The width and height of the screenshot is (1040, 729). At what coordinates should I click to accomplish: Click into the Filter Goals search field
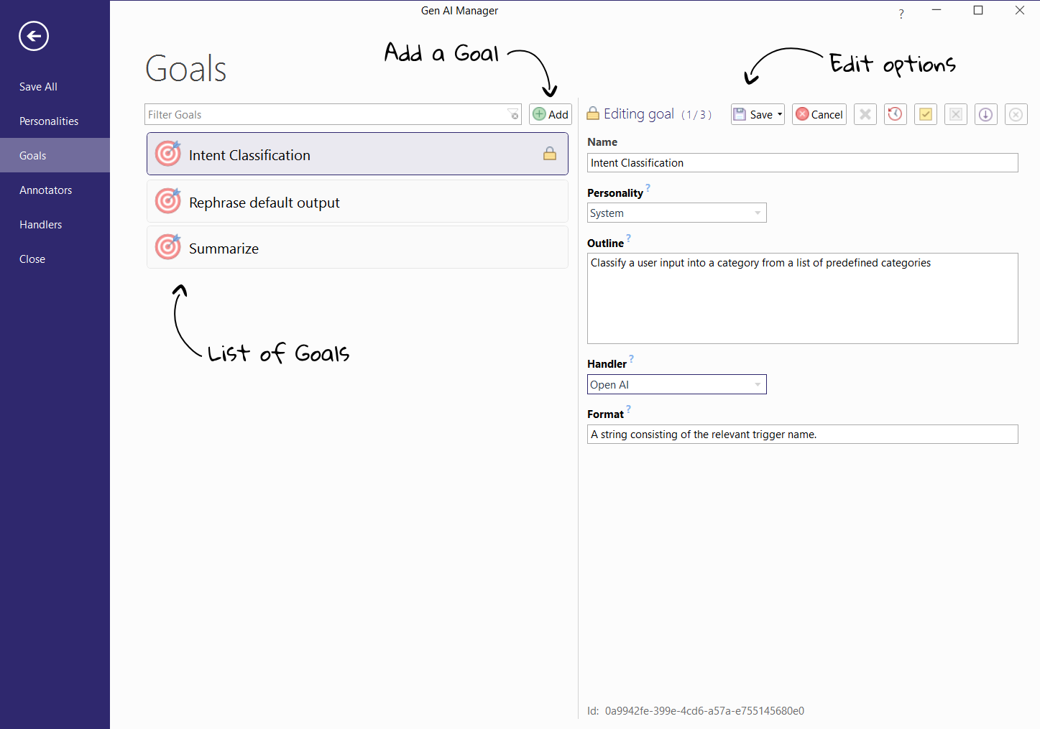point(323,114)
